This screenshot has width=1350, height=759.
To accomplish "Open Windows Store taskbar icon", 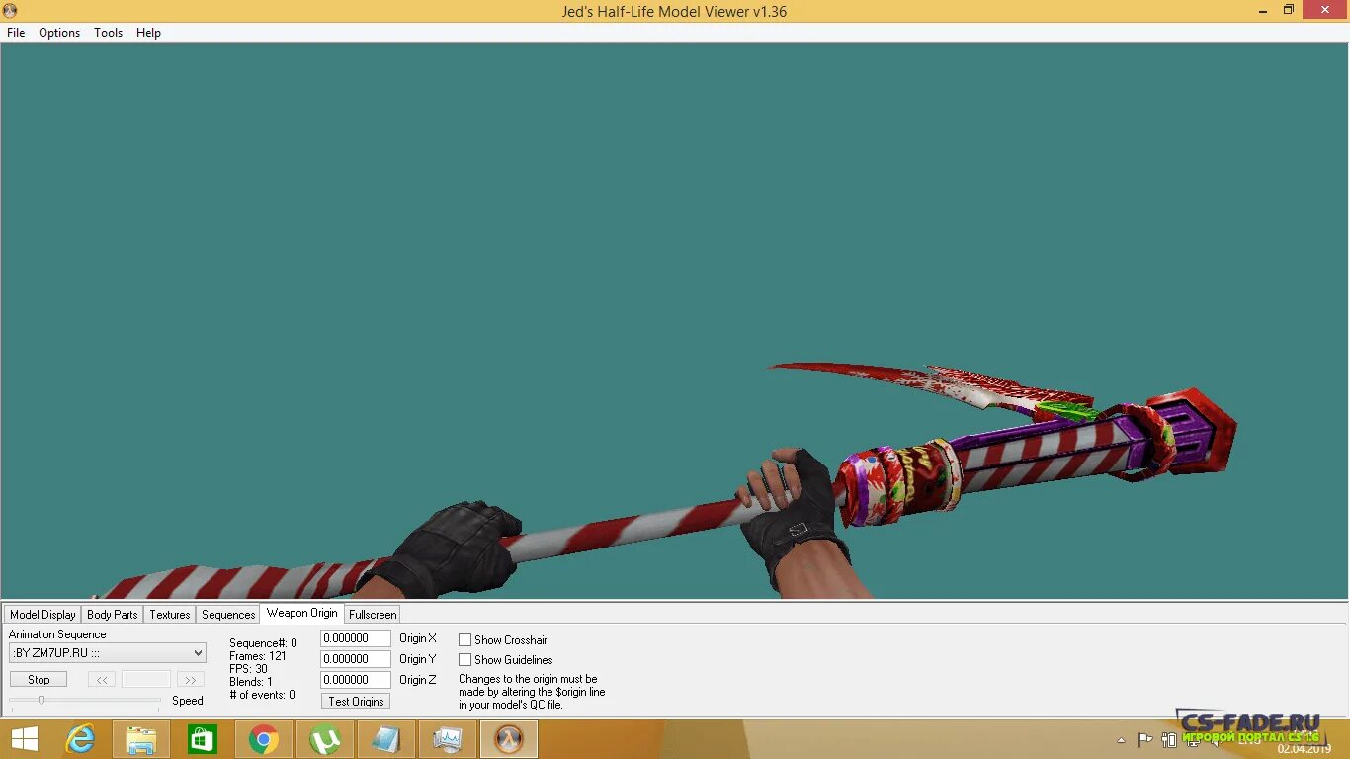I will (x=203, y=739).
